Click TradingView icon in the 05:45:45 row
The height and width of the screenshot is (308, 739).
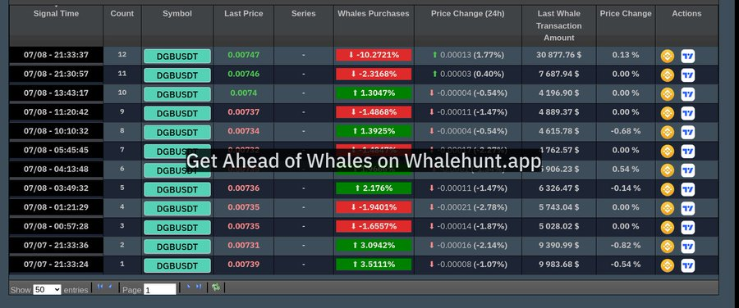point(687,152)
